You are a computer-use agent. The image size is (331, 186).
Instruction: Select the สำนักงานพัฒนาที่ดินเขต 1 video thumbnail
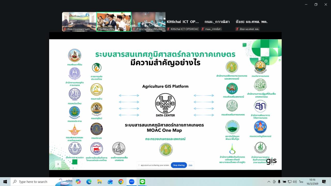pos(149,22)
